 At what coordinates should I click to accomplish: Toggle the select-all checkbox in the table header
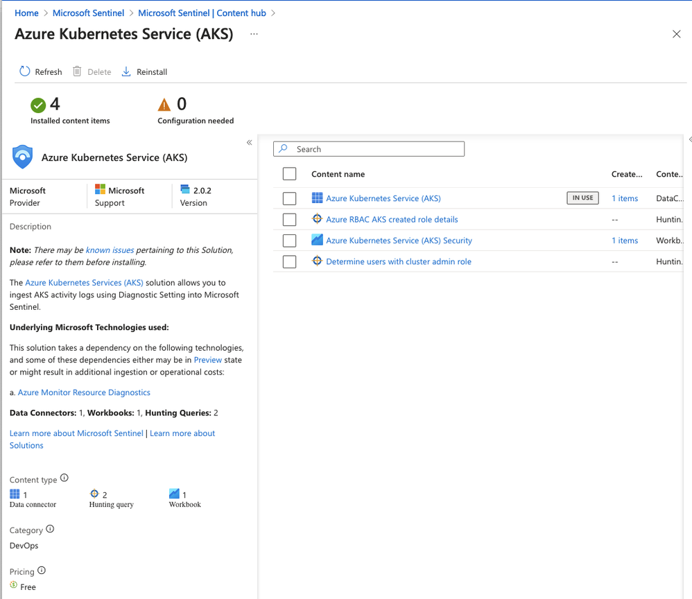tap(290, 174)
